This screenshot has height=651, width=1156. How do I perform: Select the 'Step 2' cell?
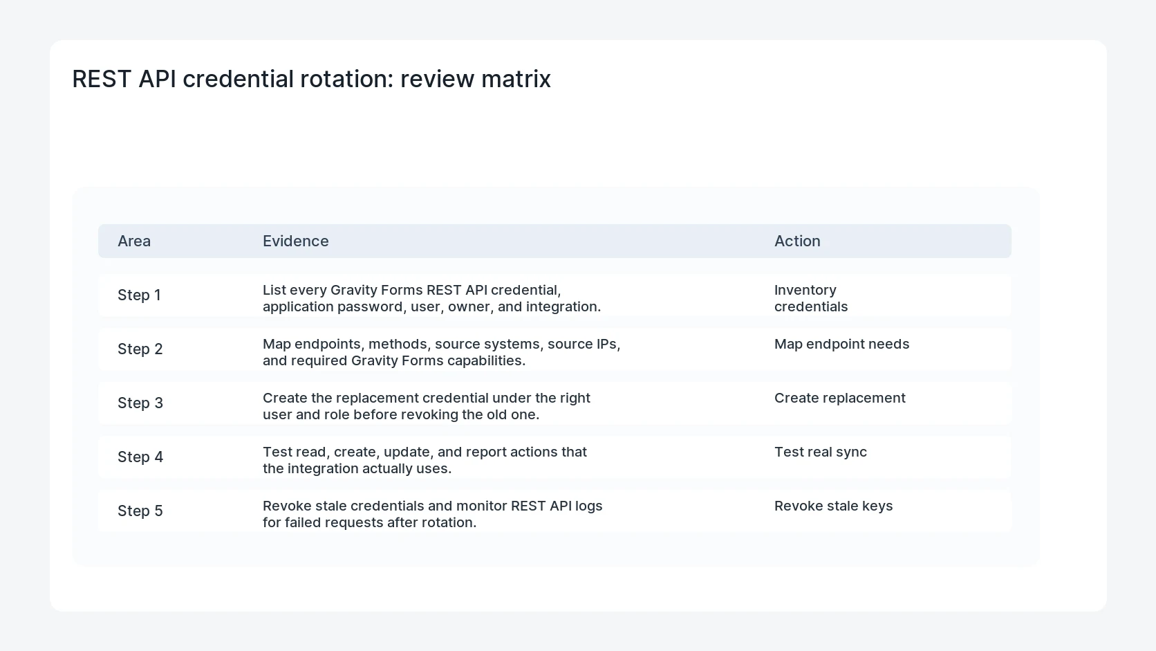coord(140,349)
